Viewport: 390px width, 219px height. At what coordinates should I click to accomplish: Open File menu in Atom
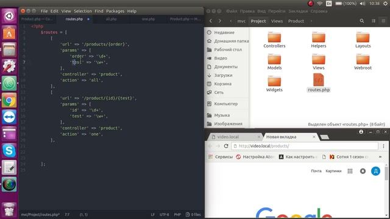[44, 11]
